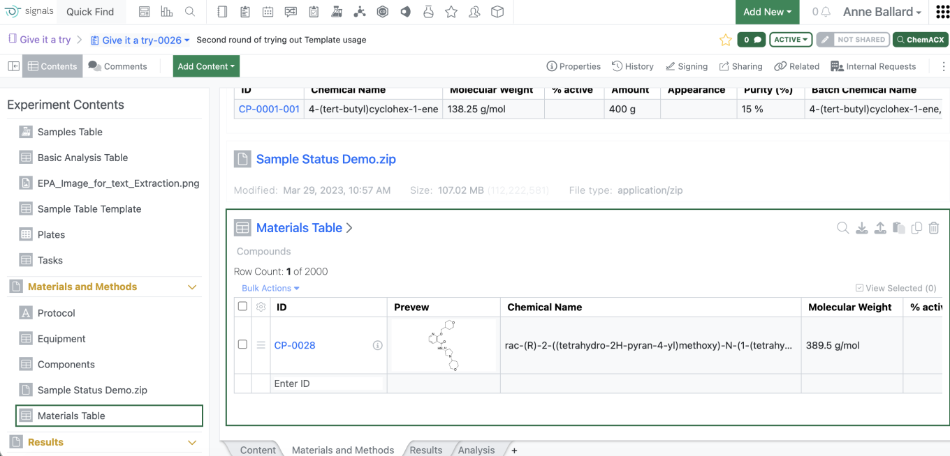Screen dimensions: 950x456
Task: Click the trash icon in Materials Table
Action: pyautogui.click(x=934, y=228)
